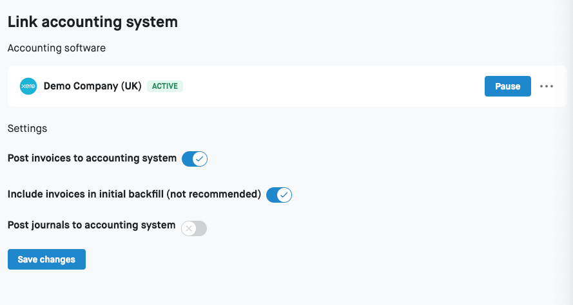This screenshot has width=573, height=305.
Task: Open the three-dot more options menu
Action: [547, 86]
